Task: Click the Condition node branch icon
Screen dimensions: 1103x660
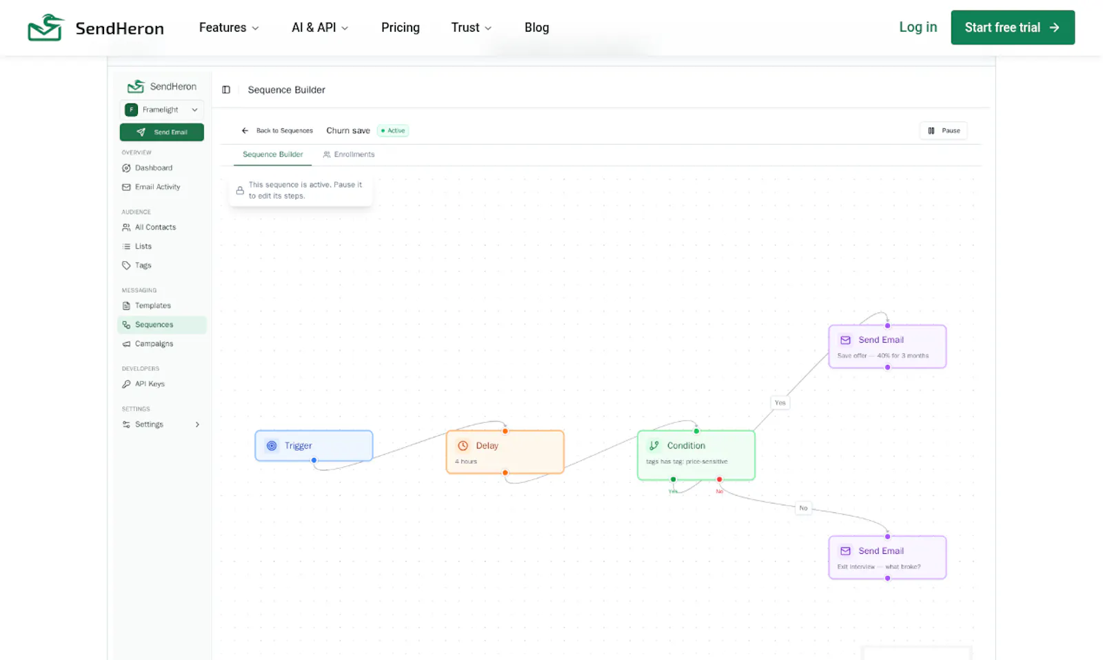Action: tap(654, 446)
